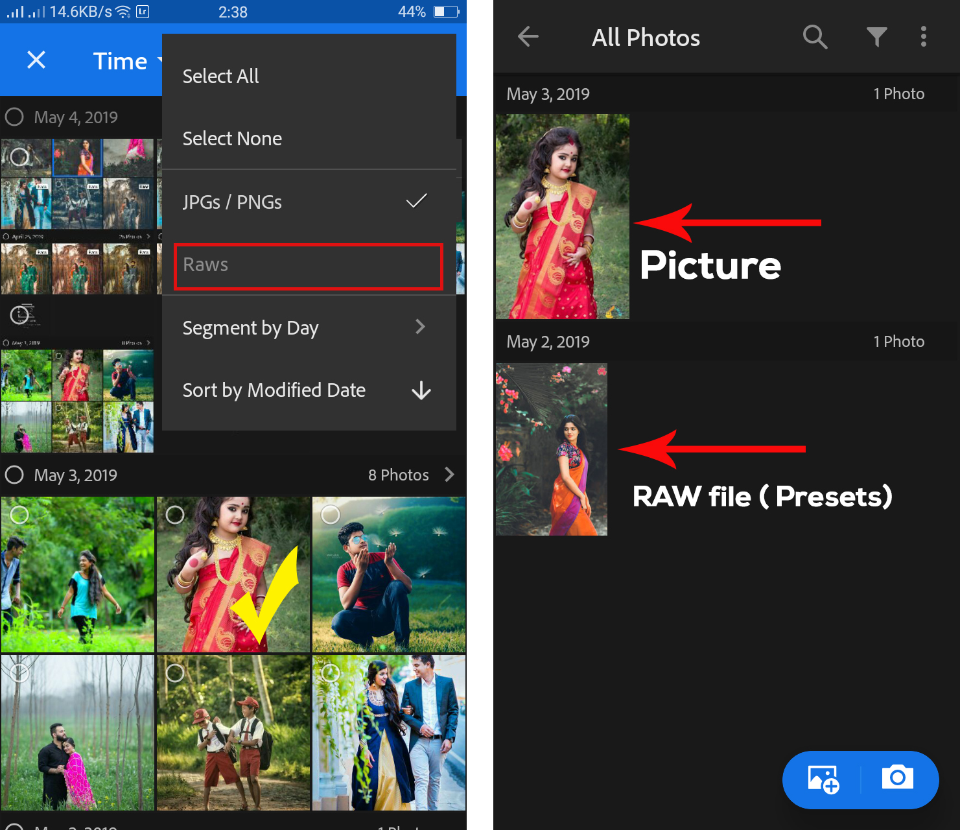Click the All Photos title
Image resolution: width=960 pixels, height=830 pixels.
646,38
